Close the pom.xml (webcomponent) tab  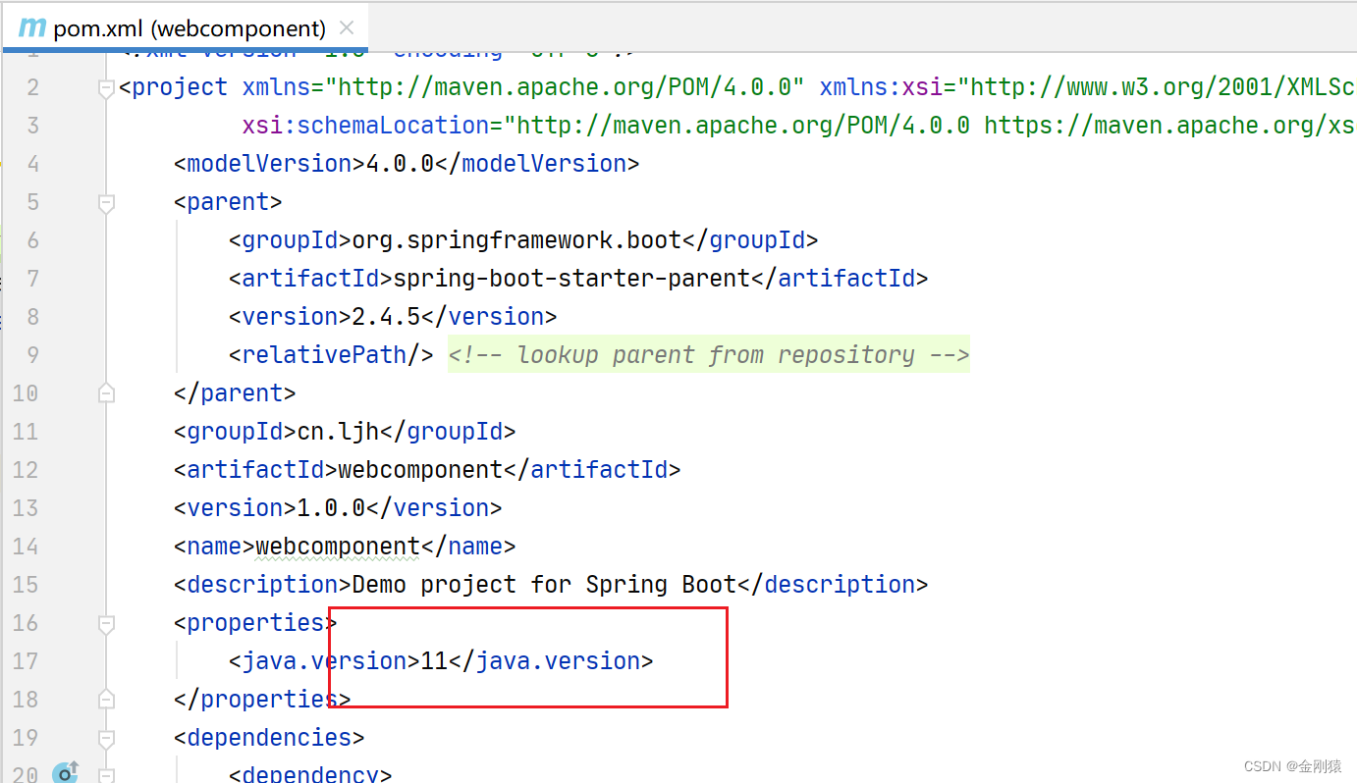347,27
